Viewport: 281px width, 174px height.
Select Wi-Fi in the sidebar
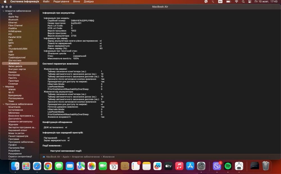click(11, 92)
